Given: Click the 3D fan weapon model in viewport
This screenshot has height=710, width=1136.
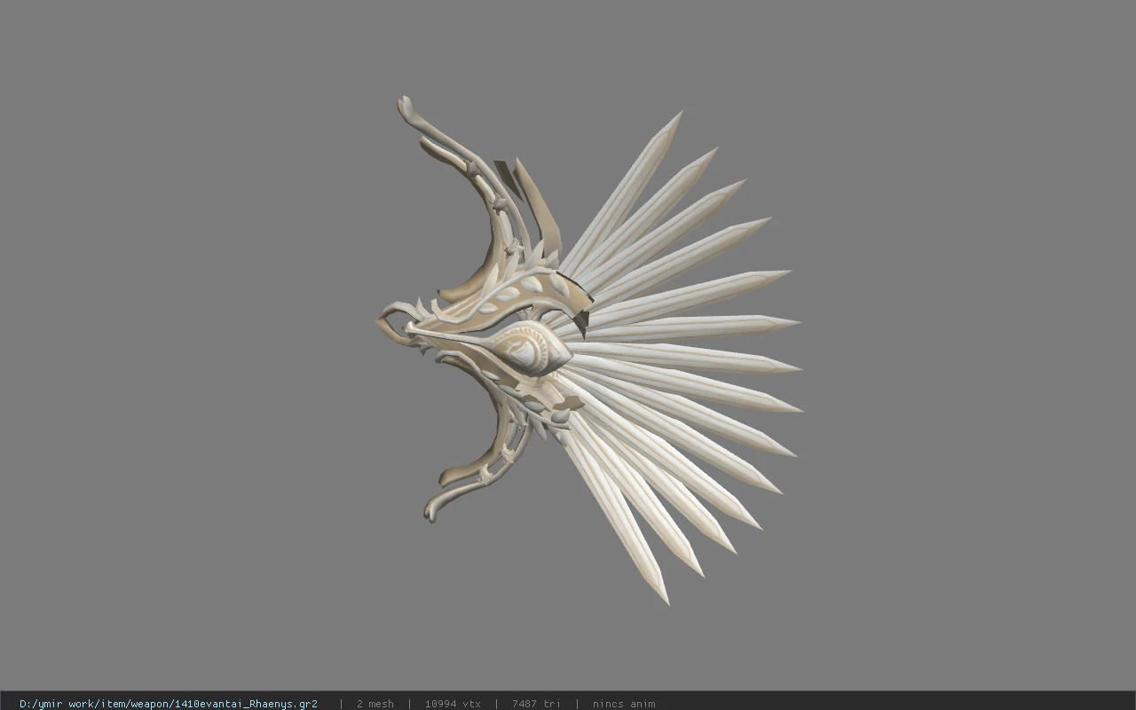Looking at the screenshot, I should pyautogui.click(x=588, y=349).
